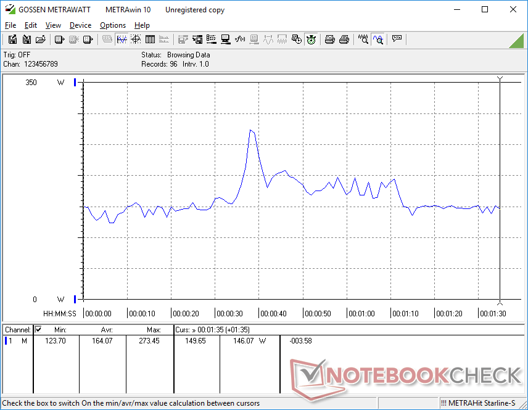Click the comment speech bubble icon
Image resolution: width=528 pixels, height=410 pixels.
pyautogui.click(x=397, y=39)
